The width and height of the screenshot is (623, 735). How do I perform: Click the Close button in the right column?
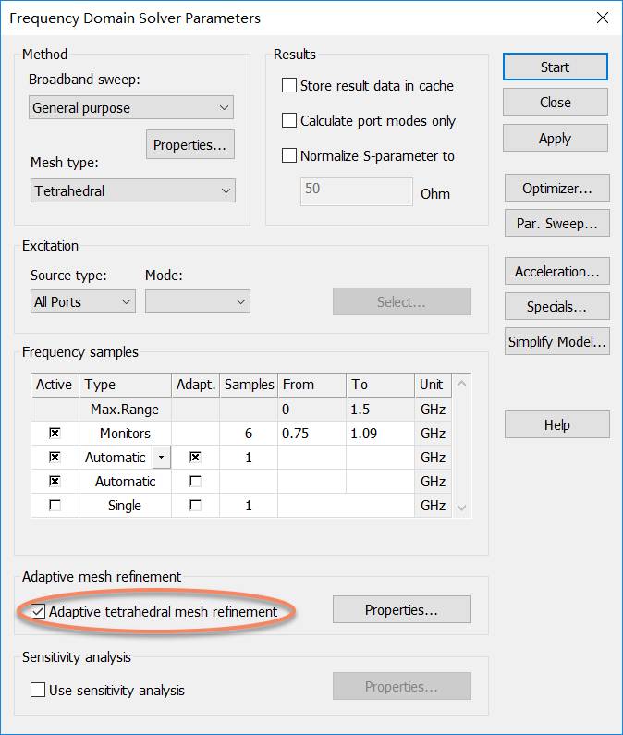click(555, 102)
